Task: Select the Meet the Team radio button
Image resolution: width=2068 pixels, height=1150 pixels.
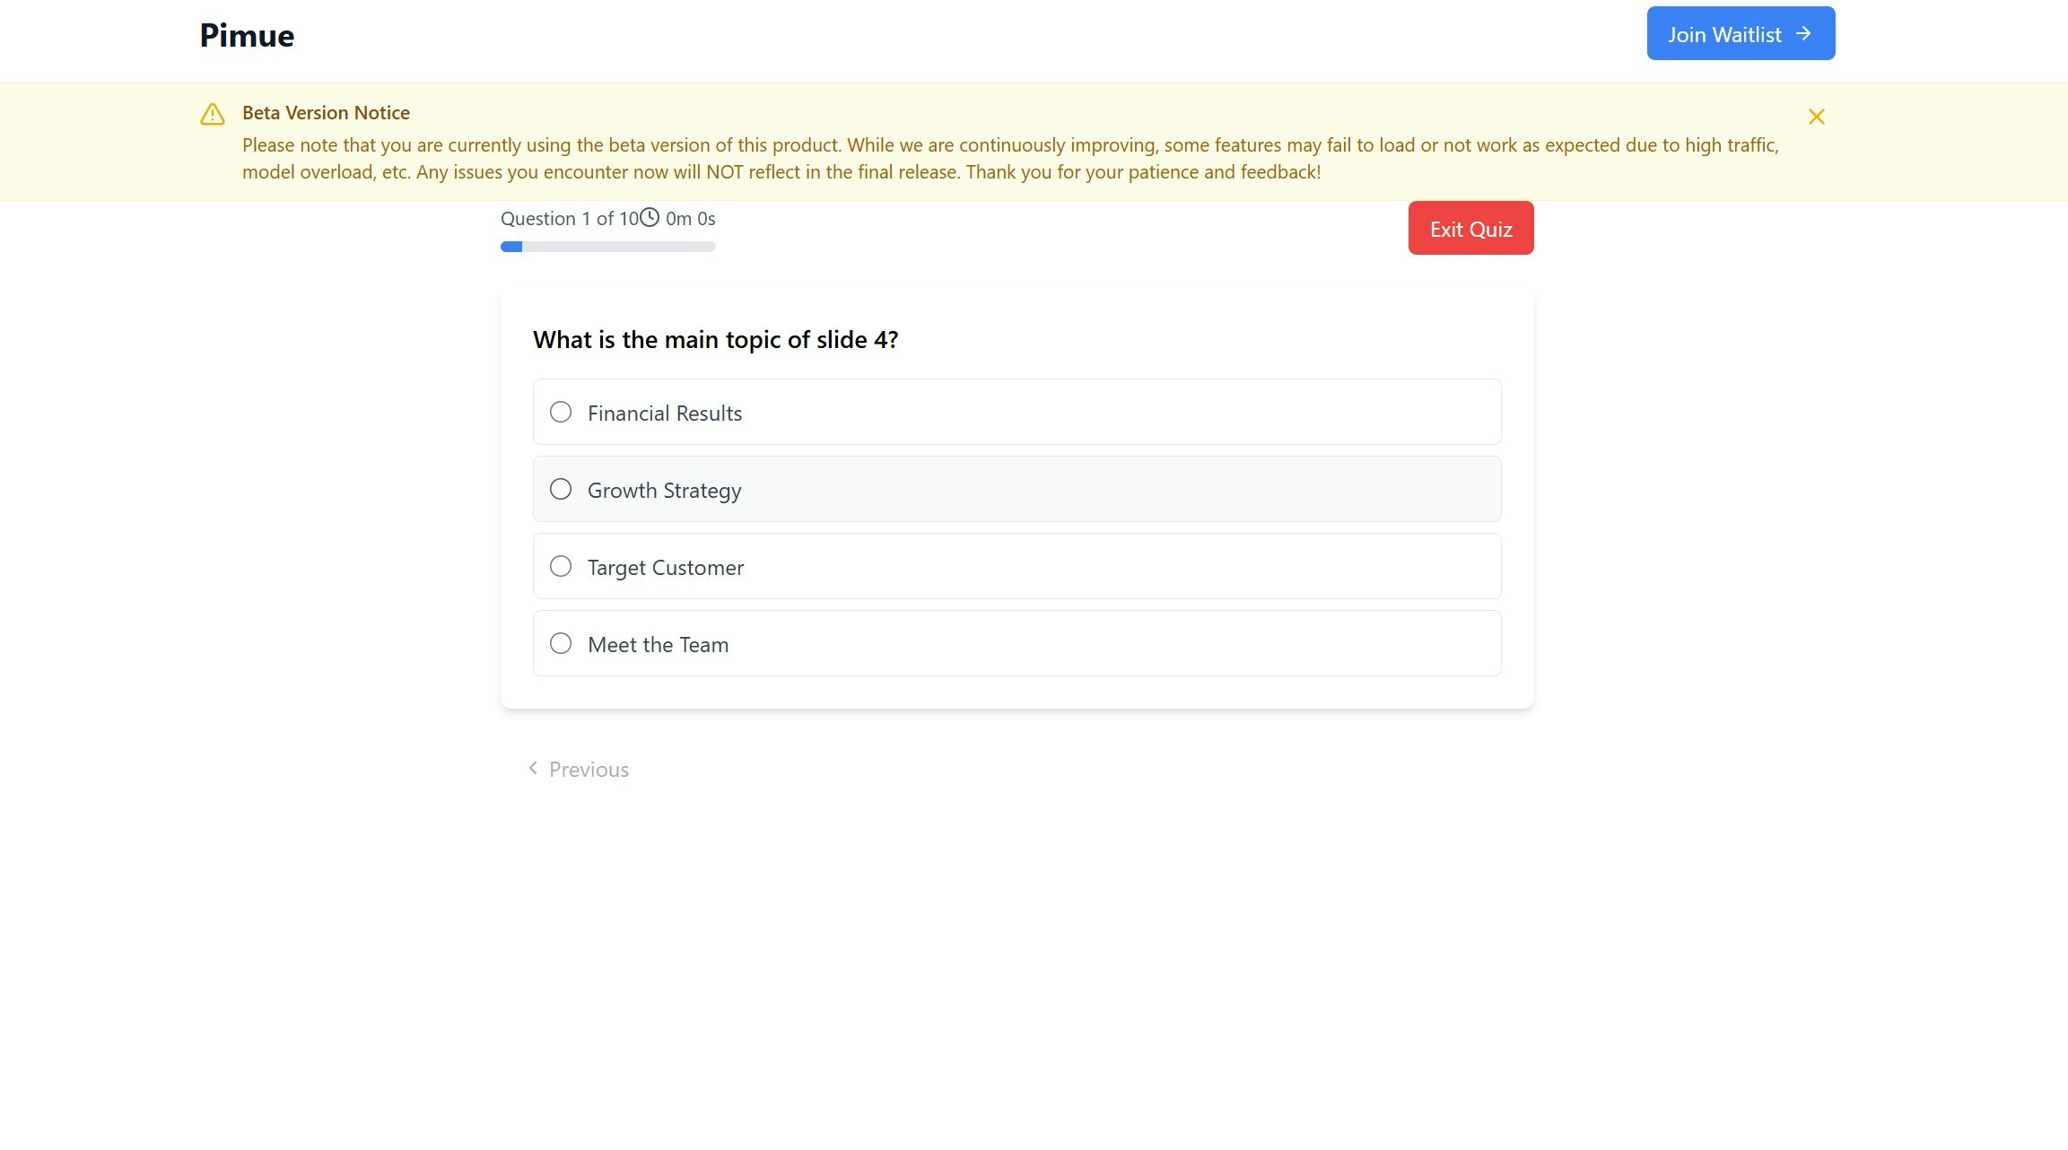Action: click(561, 643)
